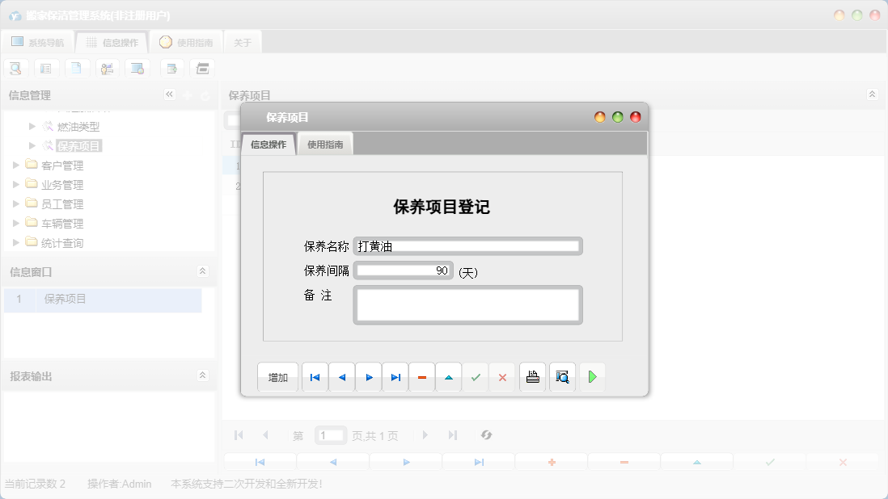
Task: Collapse the 信息管理 panel with the « arrow
Action: pos(169,94)
